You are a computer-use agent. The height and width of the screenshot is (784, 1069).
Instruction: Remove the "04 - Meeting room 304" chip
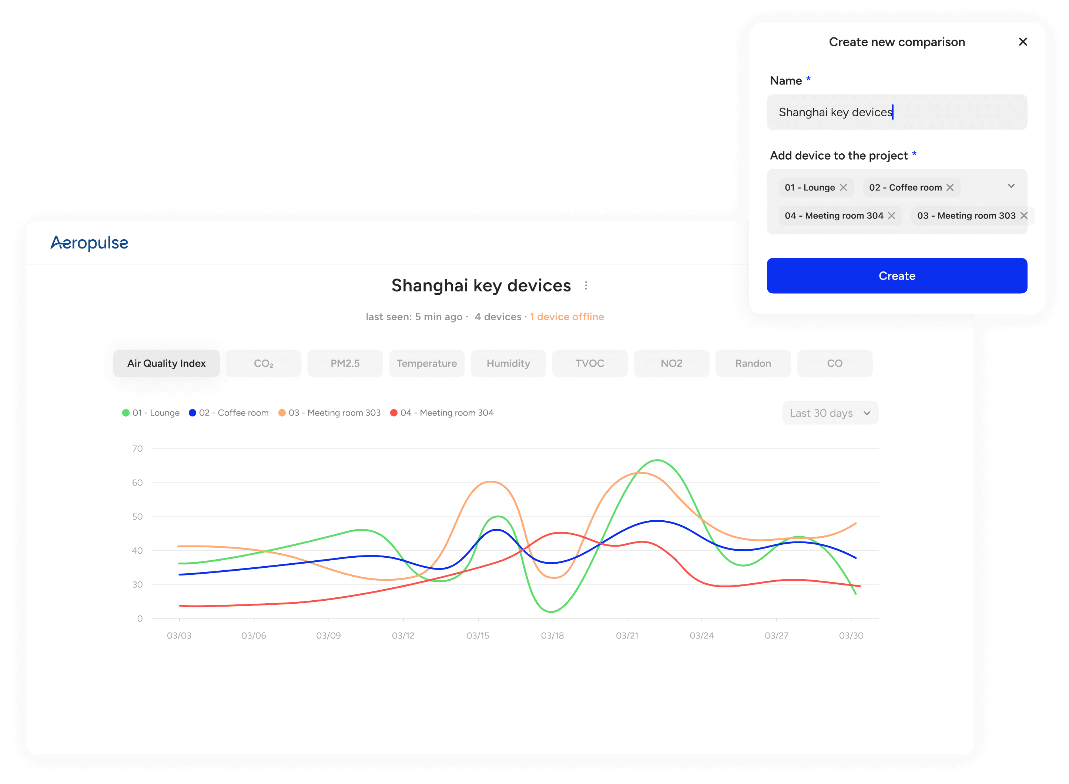892,216
